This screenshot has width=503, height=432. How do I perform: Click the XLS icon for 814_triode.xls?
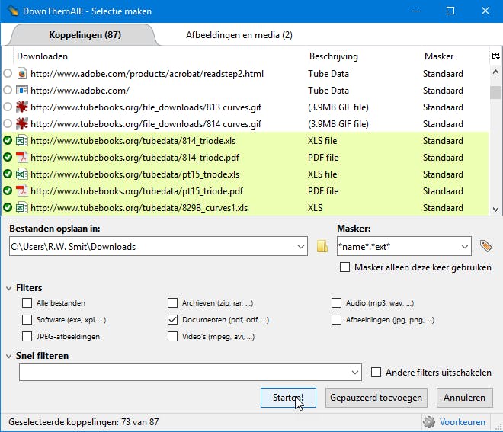(21, 141)
